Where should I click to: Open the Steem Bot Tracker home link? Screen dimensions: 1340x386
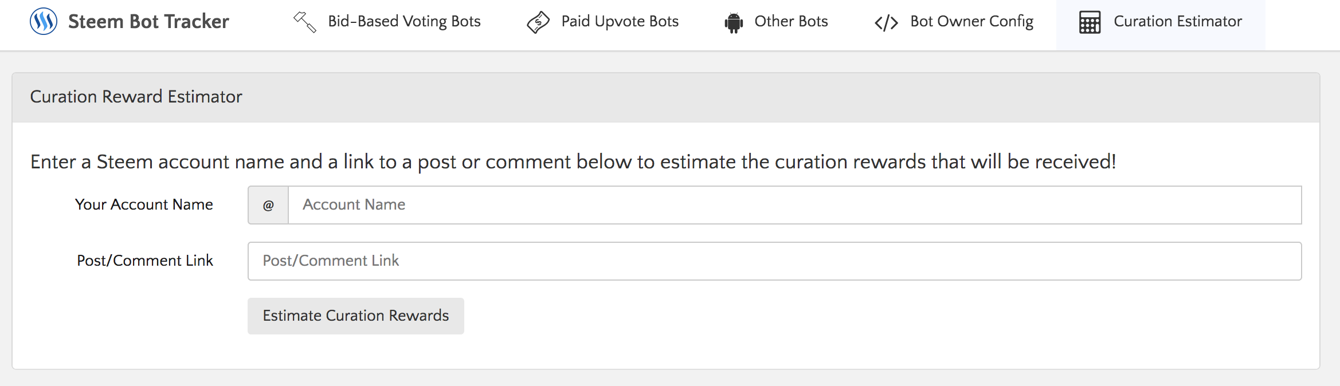point(148,22)
